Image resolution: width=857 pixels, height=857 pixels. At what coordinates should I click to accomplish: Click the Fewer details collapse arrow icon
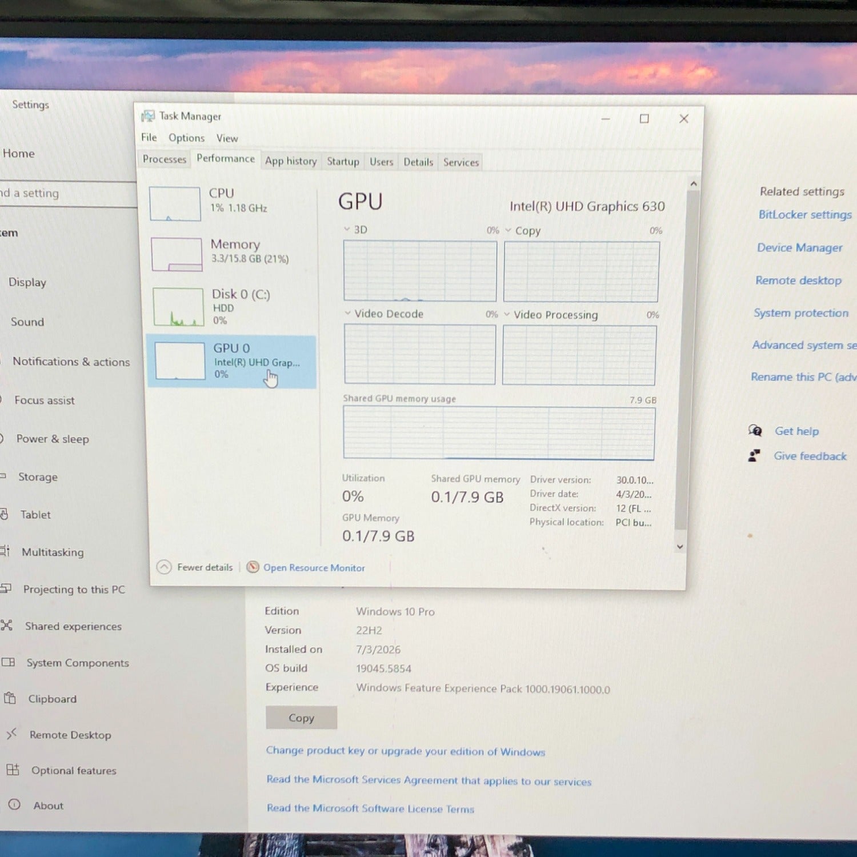[164, 567]
